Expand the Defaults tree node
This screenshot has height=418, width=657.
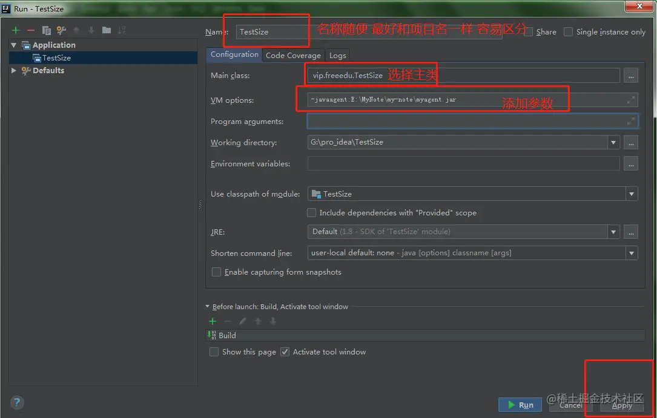click(14, 70)
